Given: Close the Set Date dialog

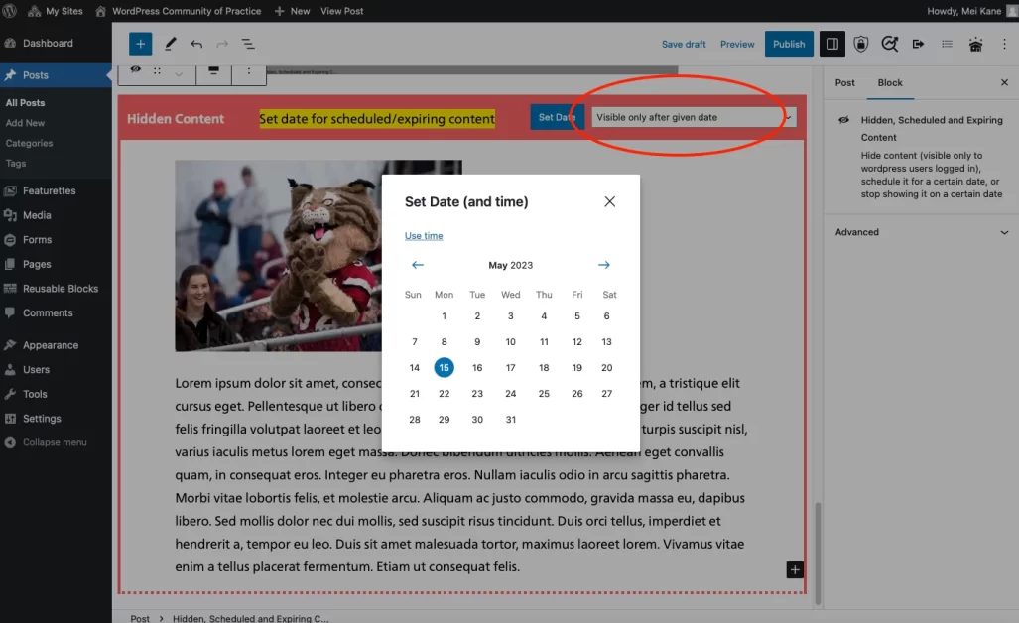Looking at the screenshot, I should (x=609, y=202).
